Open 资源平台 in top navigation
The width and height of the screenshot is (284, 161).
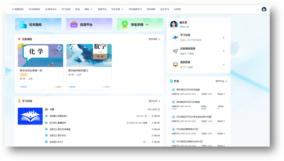(x=102, y=9)
